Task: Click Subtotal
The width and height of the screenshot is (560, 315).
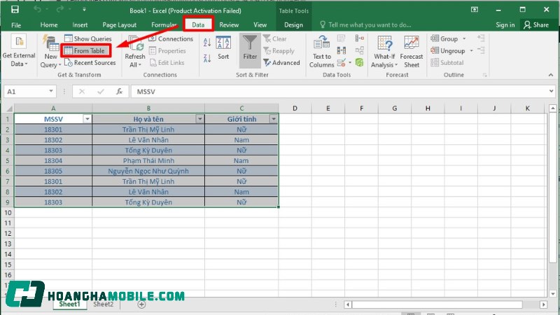Action: (447, 63)
